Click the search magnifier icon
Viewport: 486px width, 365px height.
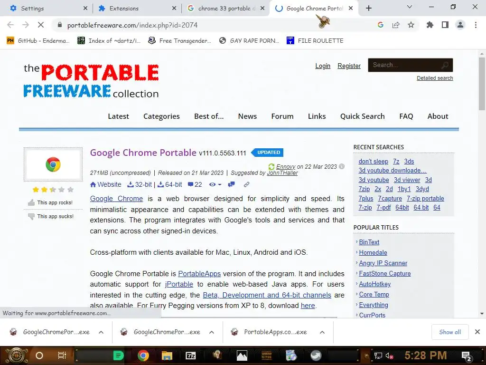(x=445, y=65)
